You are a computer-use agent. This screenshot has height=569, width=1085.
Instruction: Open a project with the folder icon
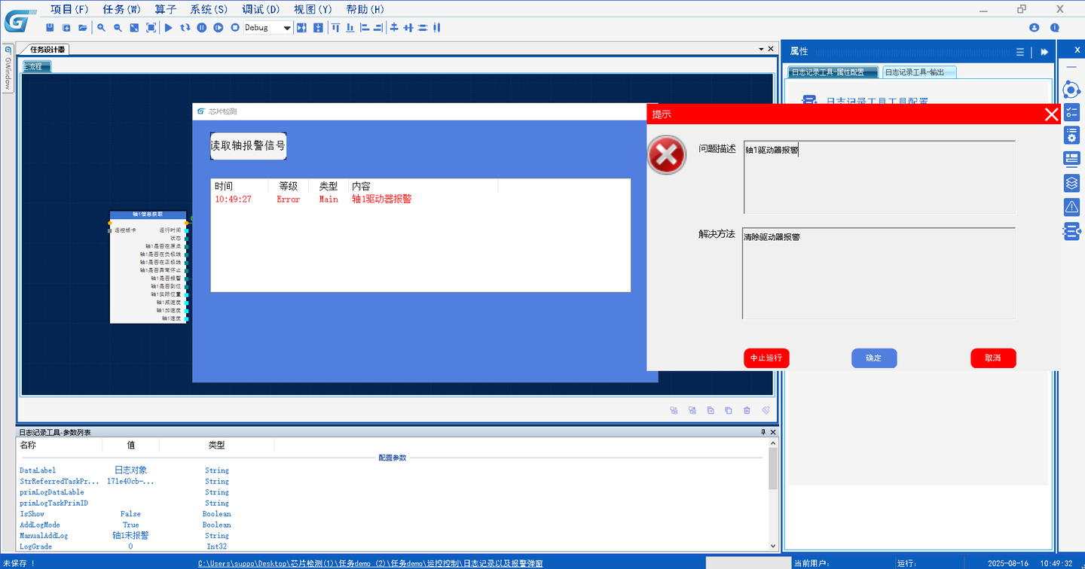83,28
